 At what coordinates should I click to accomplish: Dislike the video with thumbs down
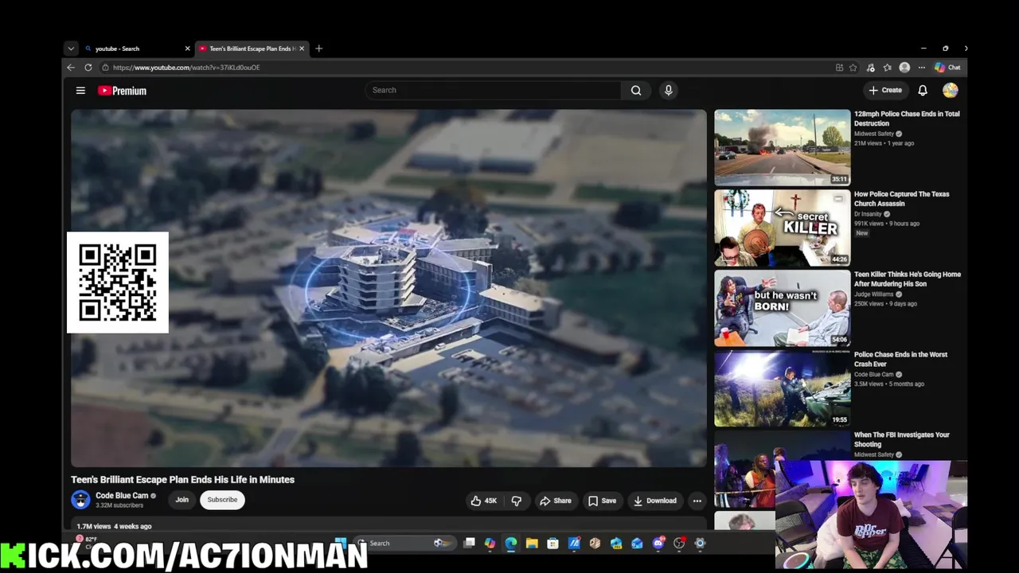pyautogui.click(x=516, y=501)
